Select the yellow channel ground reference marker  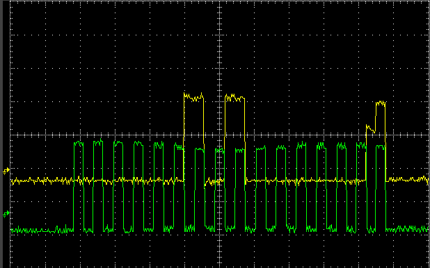click(x=6, y=171)
